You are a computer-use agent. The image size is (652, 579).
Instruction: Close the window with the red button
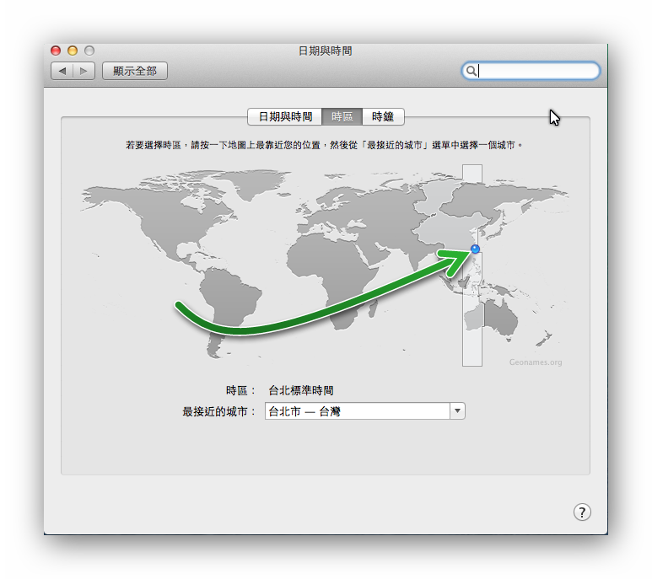(x=56, y=51)
